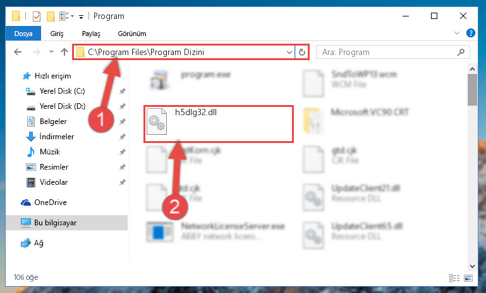Select İndirmeler in the navigation pane
The width and height of the screenshot is (486, 293).
57,137
